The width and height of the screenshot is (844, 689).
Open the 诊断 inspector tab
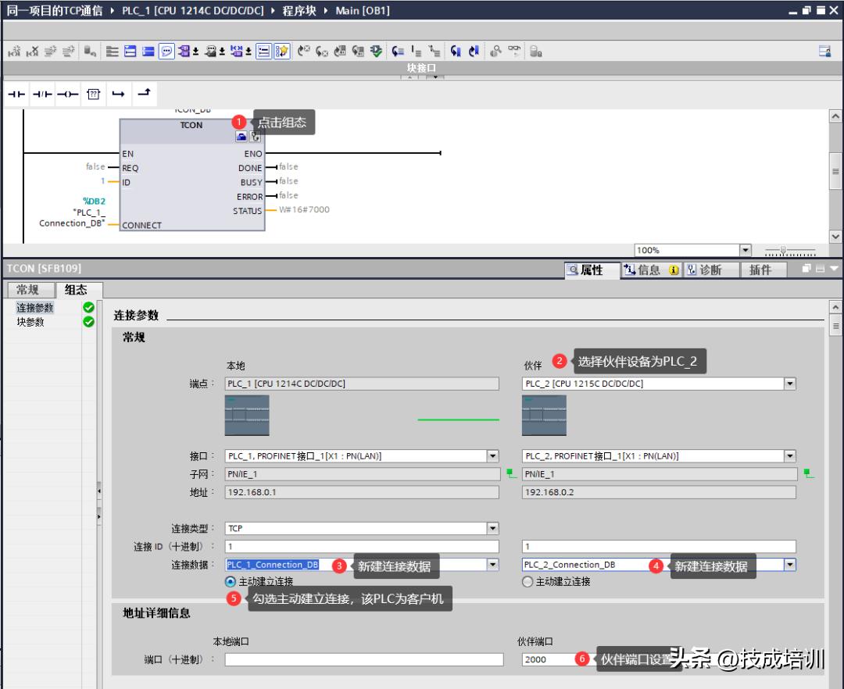(703, 270)
